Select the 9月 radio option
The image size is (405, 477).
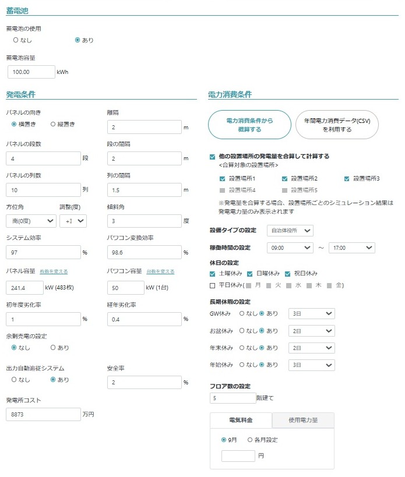coord(224,440)
